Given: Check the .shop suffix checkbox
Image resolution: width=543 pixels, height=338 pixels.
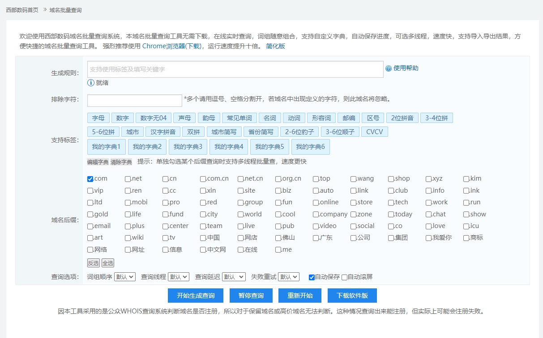Looking at the screenshot, I should [x=391, y=179].
